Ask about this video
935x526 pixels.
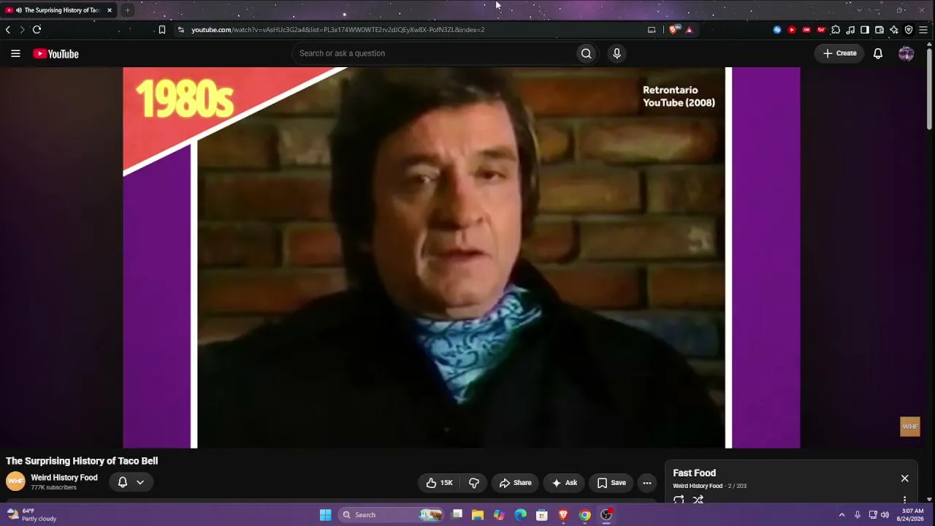click(564, 483)
